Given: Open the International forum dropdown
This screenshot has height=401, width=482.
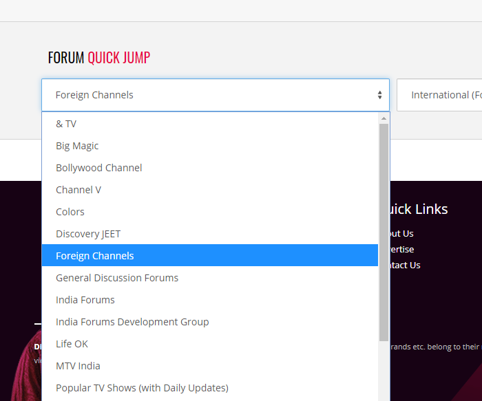Looking at the screenshot, I should tap(439, 95).
